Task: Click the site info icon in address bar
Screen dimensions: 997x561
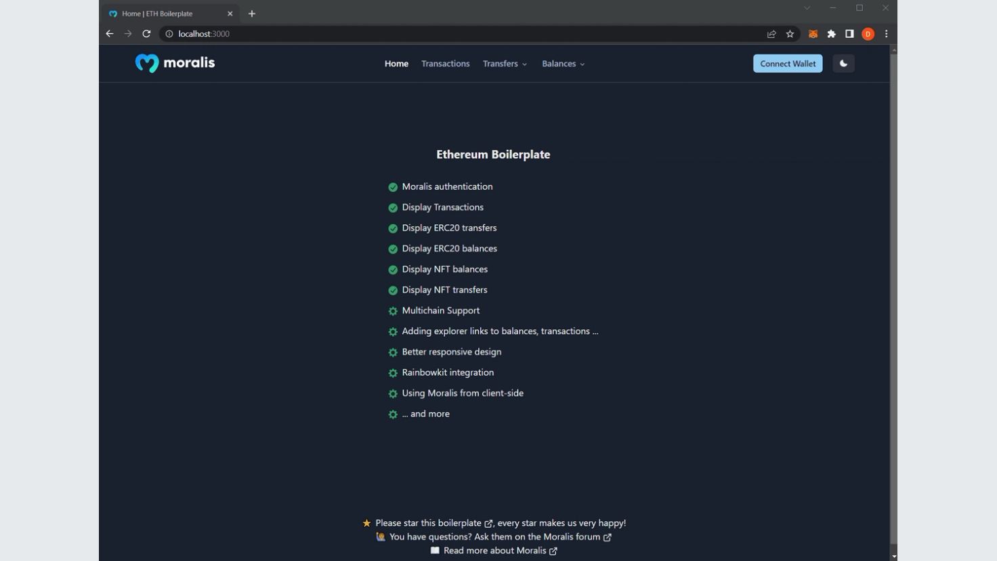Action: click(x=169, y=34)
